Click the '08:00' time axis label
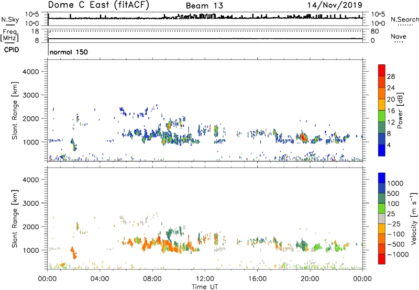This screenshot has width=419, height=290. 152,279
